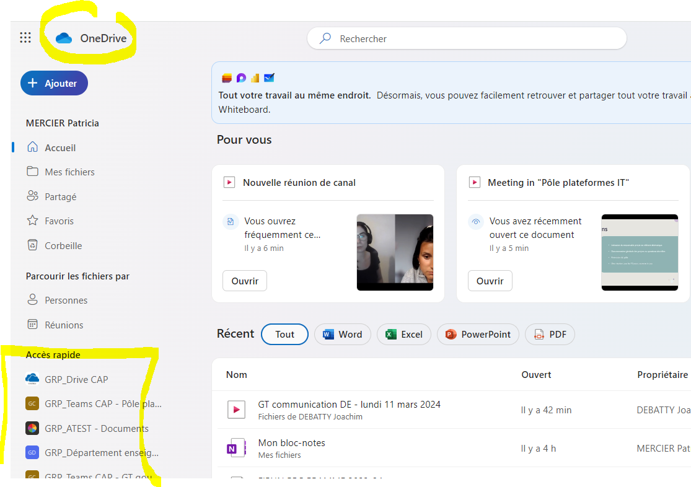Select the Tout filter pill

(284, 335)
